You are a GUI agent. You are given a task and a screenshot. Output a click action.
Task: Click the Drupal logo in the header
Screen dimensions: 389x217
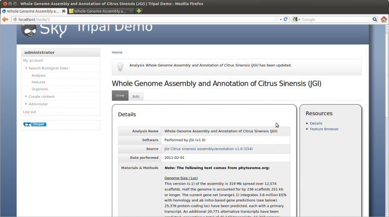(x=29, y=30)
